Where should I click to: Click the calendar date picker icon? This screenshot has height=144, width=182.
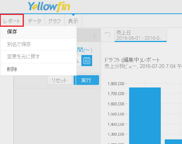click(87, 60)
